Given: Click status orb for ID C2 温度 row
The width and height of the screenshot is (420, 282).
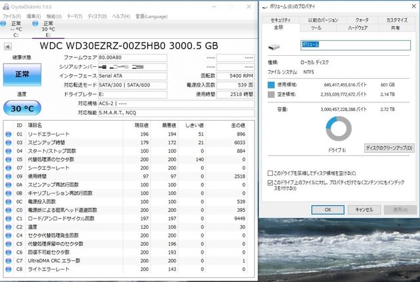Looking at the screenshot, I should click(x=9, y=227).
